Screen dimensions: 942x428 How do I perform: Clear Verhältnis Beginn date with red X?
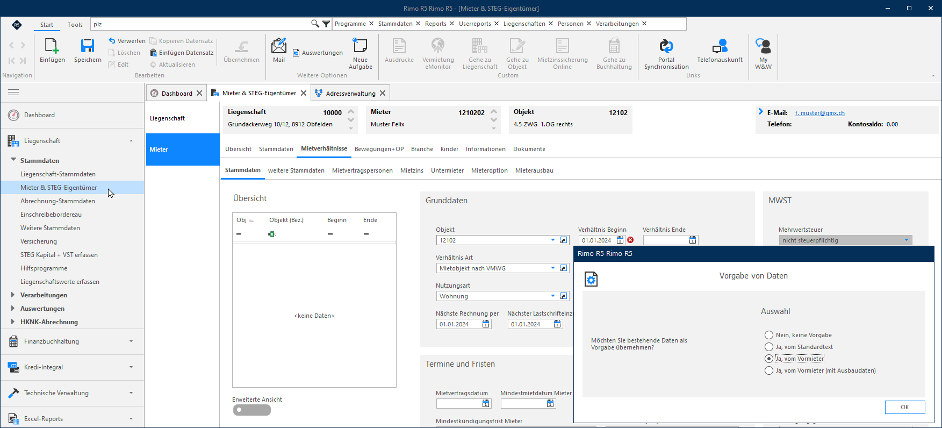pyautogui.click(x=630, y=240)
